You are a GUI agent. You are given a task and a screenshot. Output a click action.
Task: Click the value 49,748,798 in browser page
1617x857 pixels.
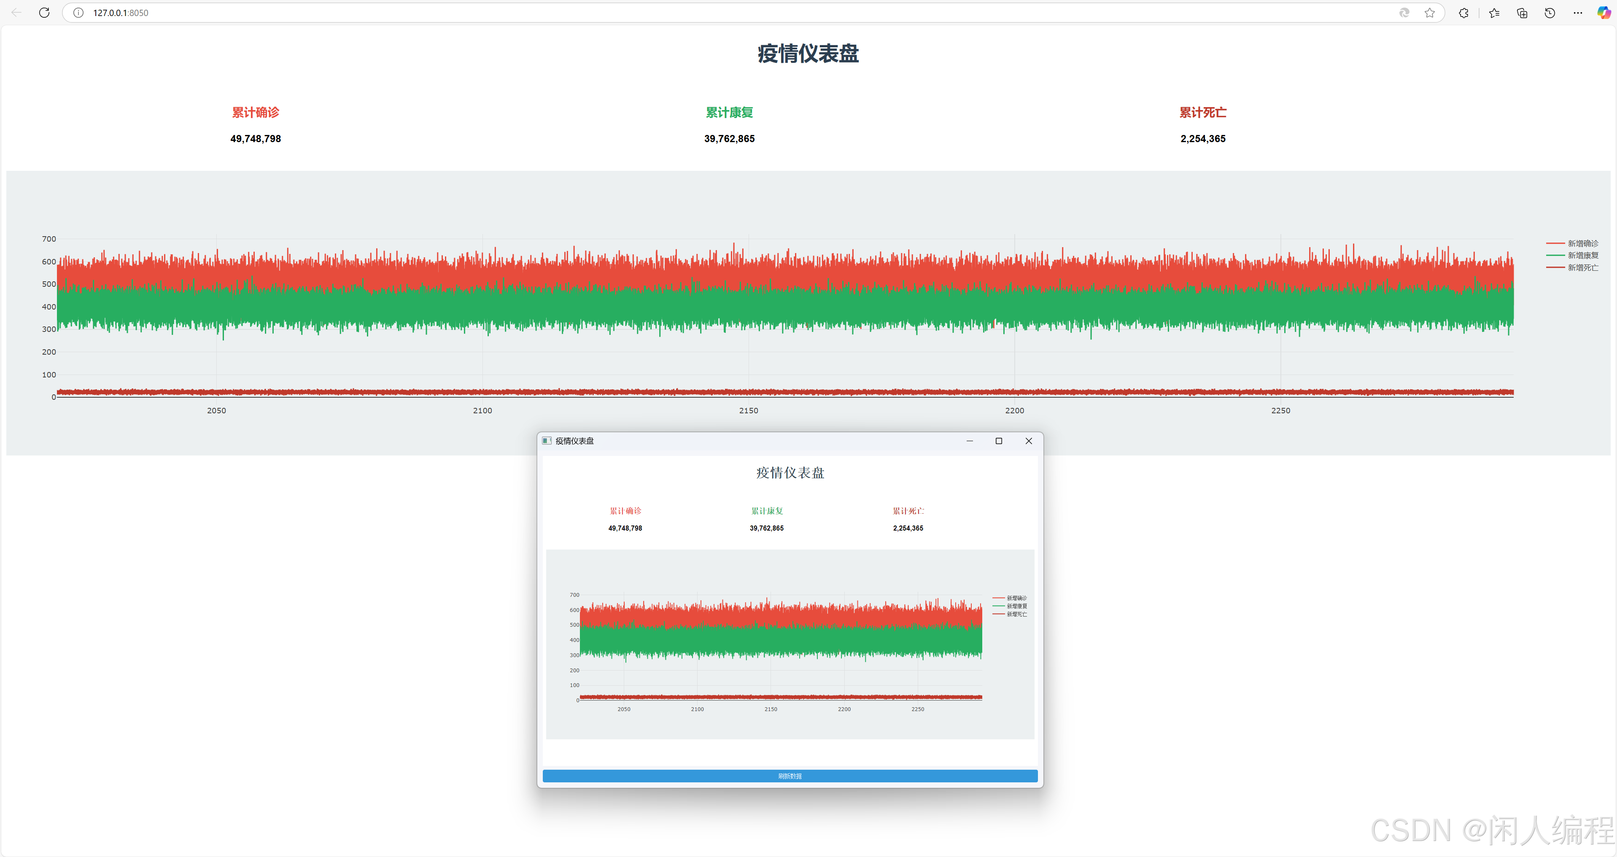click(256, 139)
